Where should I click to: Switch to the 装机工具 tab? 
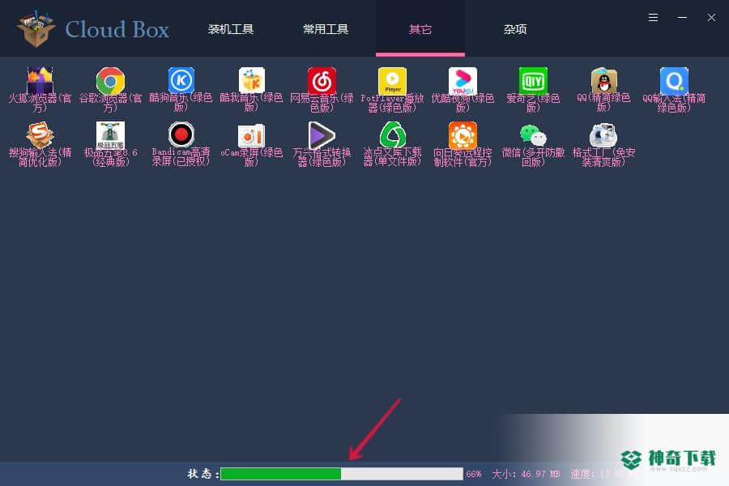tap(231, 29)
